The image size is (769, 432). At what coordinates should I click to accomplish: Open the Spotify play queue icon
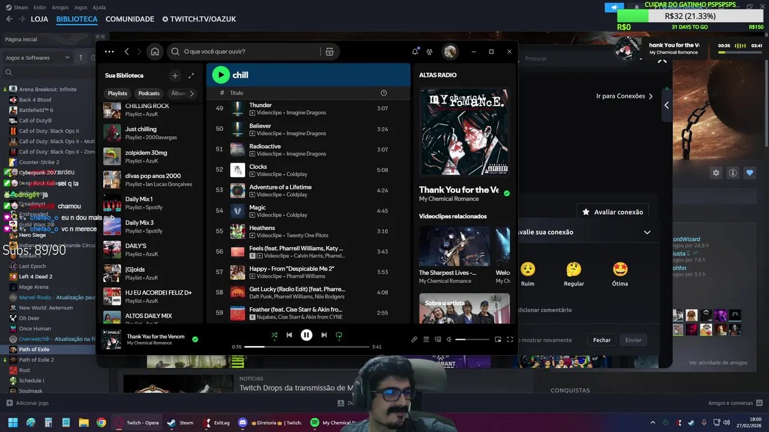pyautogui.click(x=426, y=340)
